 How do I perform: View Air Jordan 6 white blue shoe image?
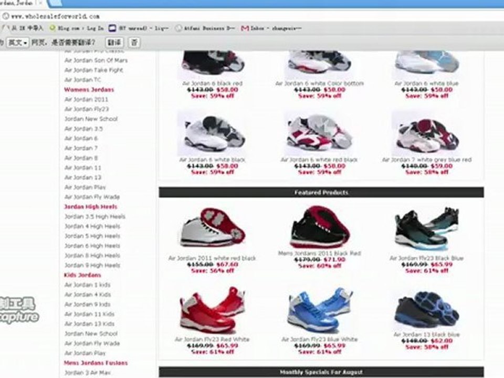tap(426, 64)
